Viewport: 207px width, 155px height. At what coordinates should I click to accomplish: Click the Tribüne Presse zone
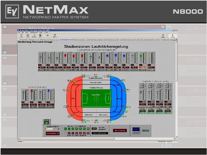click(x=96, y=88)
